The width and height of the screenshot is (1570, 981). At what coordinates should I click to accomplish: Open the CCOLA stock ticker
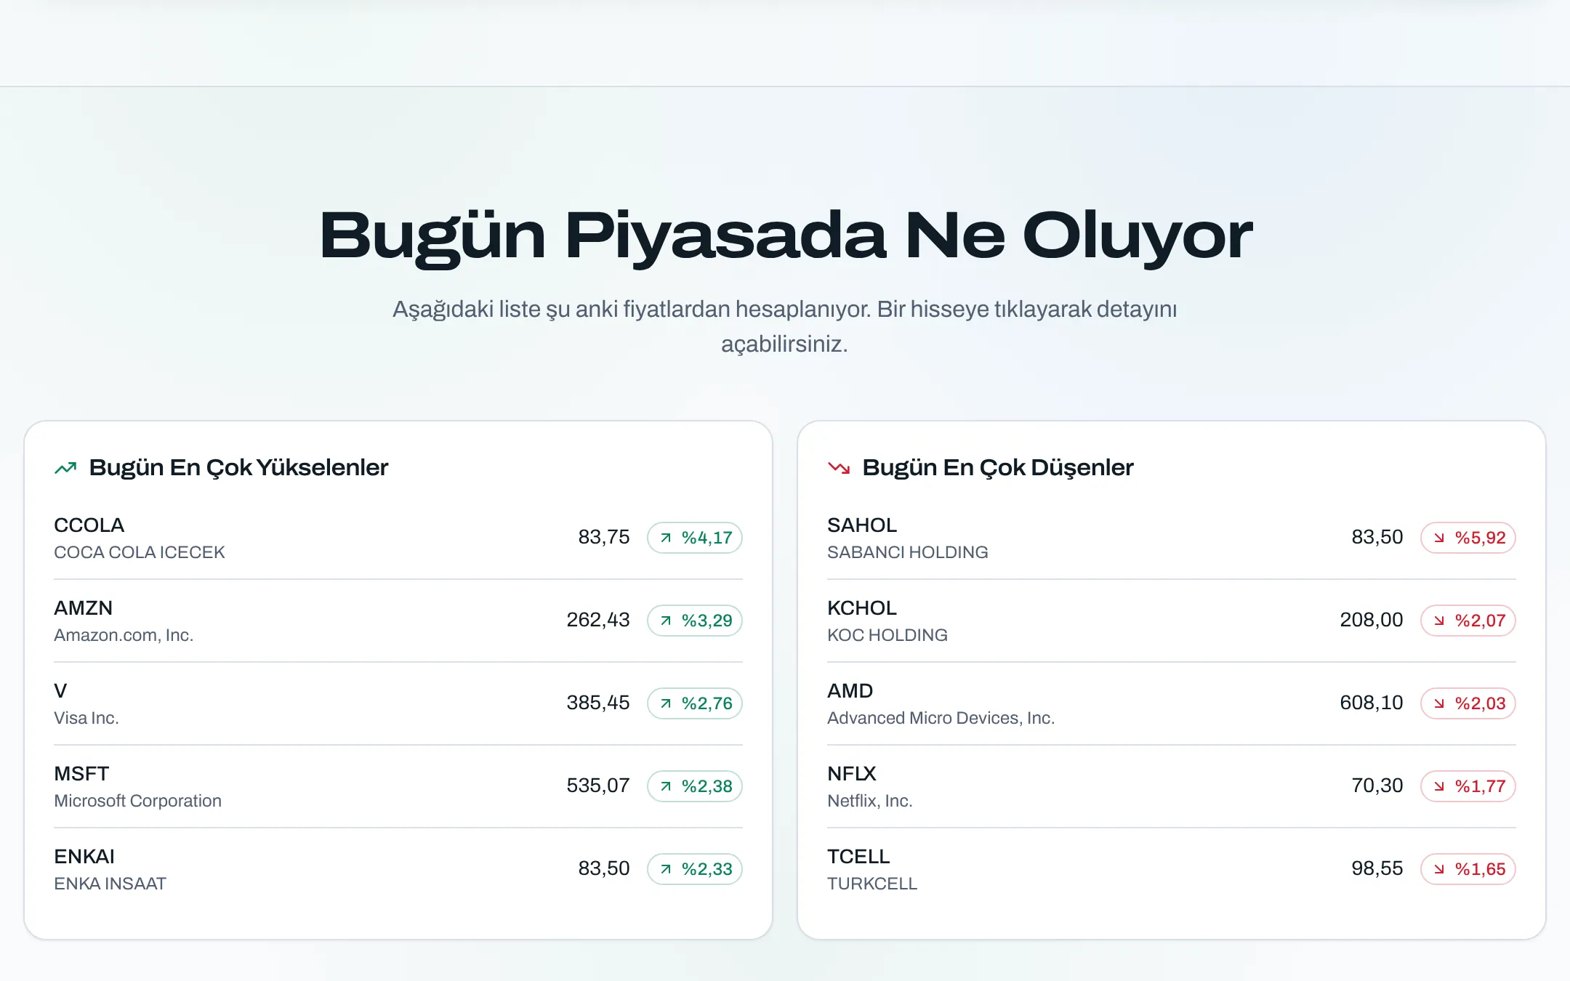tap(89, 525)
